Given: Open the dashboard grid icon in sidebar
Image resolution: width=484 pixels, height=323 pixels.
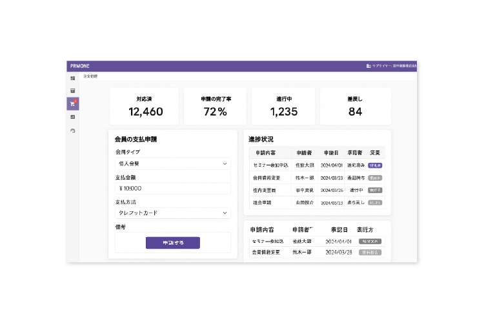Looking at the screenshot, I should click(72, 78).
